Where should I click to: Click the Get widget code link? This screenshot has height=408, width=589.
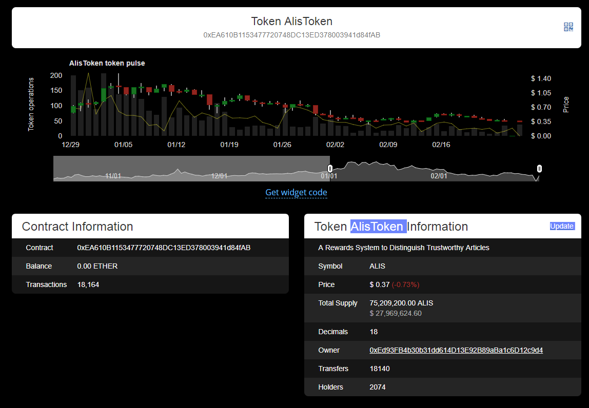296,193
